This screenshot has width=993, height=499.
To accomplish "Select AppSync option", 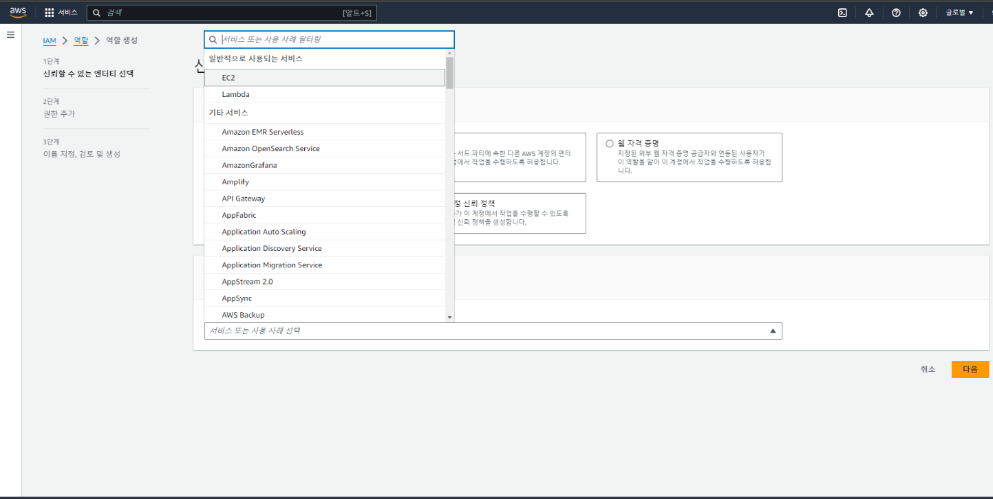I will (x=325, y=298).
